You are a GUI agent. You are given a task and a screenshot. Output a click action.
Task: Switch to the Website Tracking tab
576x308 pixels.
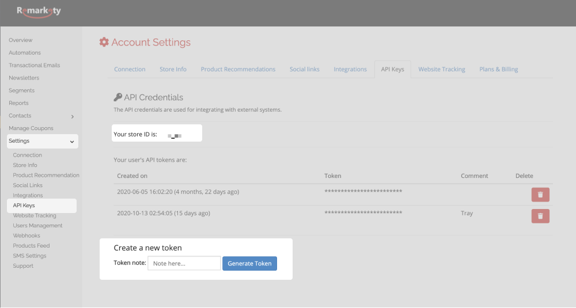[x=441, y=69]
